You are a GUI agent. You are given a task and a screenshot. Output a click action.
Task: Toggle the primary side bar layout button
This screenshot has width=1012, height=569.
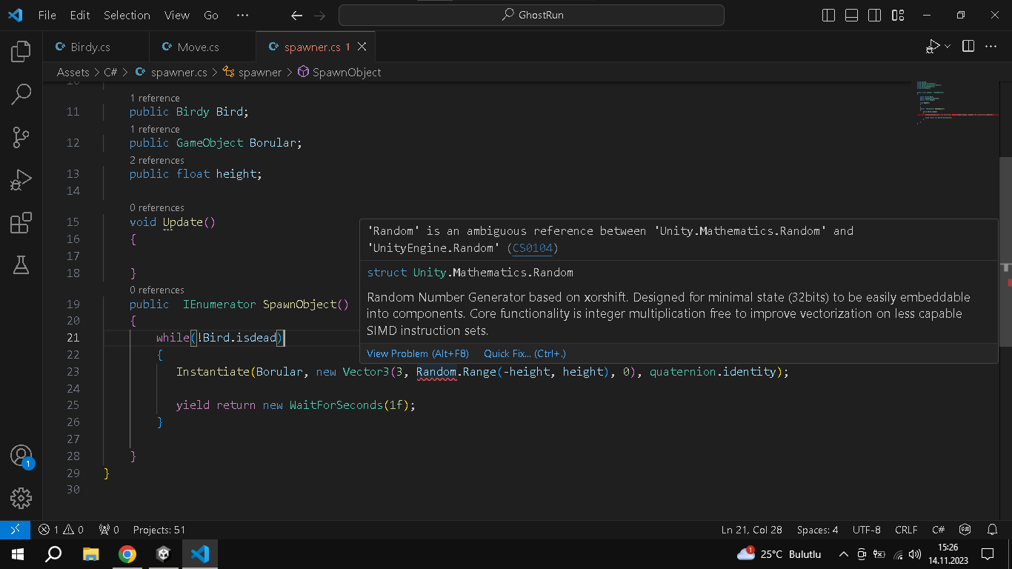click(x=829, y=15)
